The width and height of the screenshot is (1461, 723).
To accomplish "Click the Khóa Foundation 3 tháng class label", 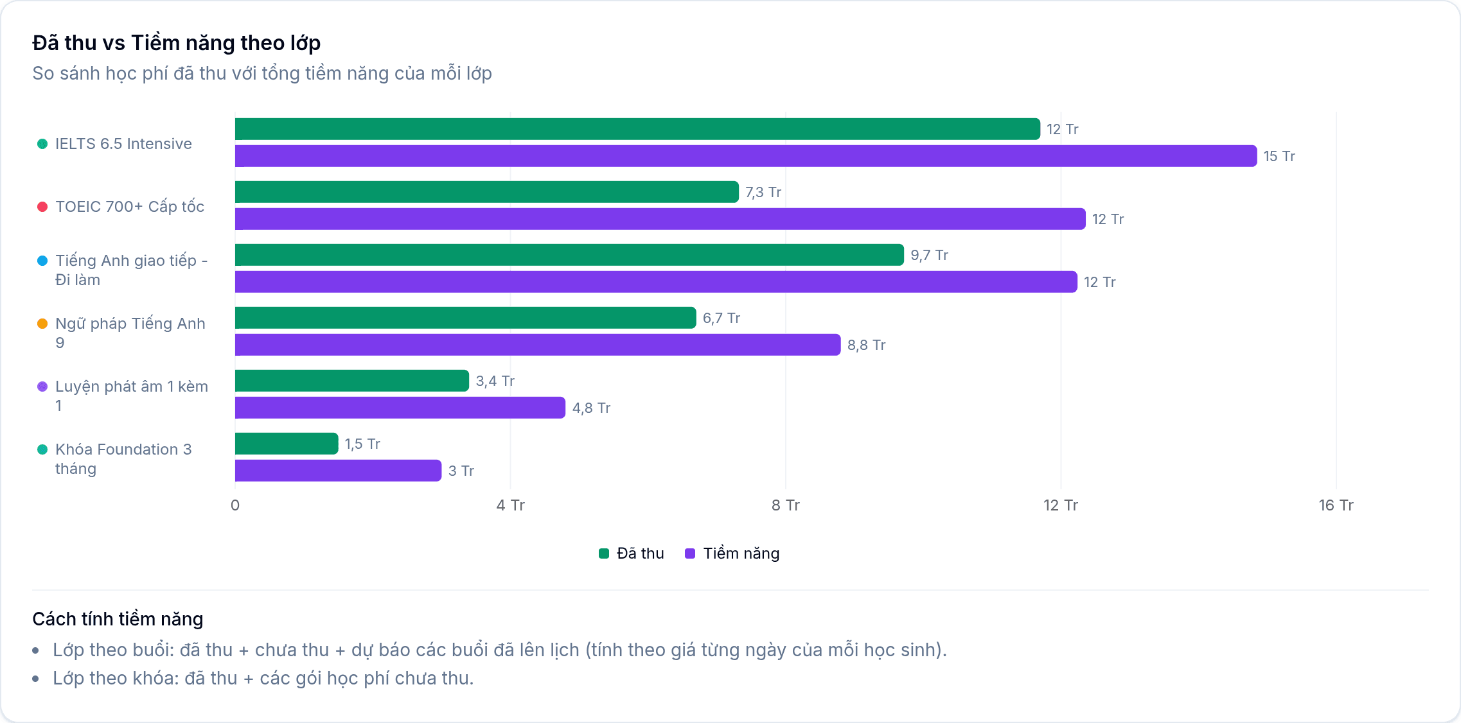I will 123,459.
